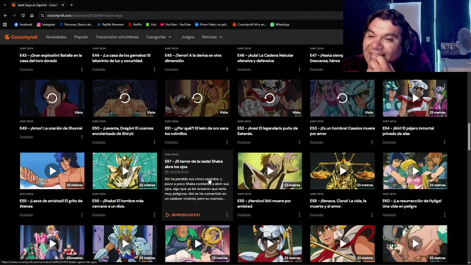The width and height of the screenshot is (471, 265).
Task: Open Instagram bookmark
Action: [x=46, y=25]
